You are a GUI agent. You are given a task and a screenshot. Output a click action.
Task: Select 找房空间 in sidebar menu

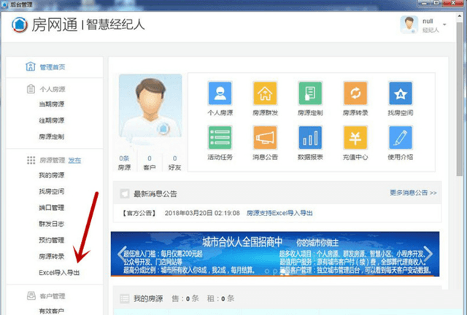pyautogui.click(x=52, y=191)
